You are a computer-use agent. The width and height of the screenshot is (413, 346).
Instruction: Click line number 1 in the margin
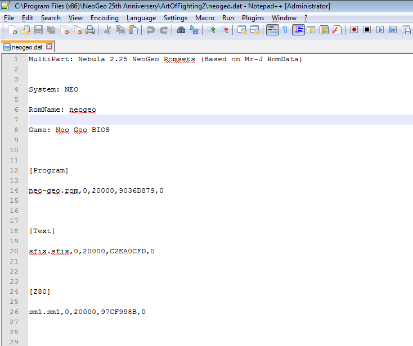click(16, 59)
